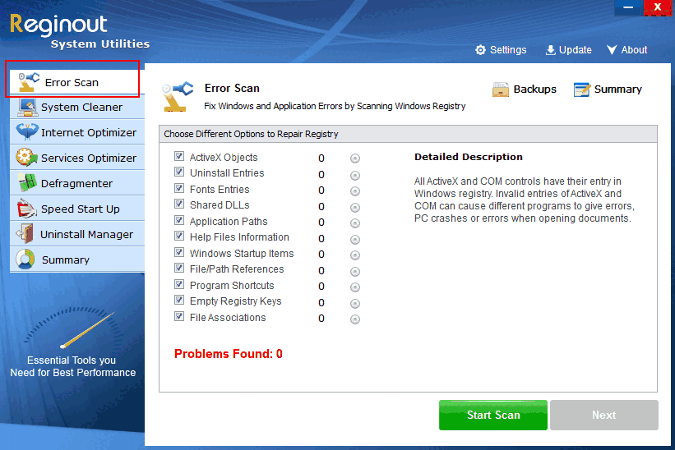The image size is (675, 450).
Task: Click the Update download arrow icon
Action: point(550,50)
